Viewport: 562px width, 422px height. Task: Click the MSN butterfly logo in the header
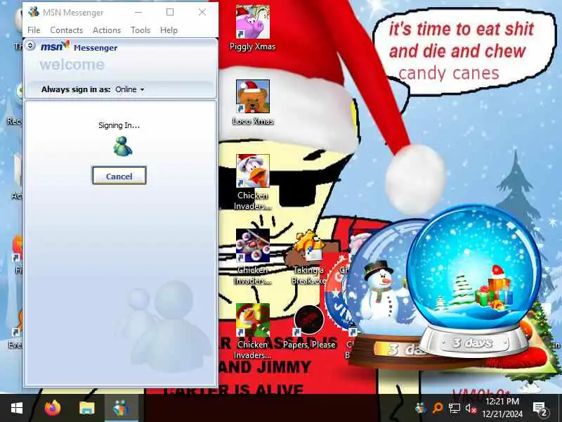pos(55,46)
